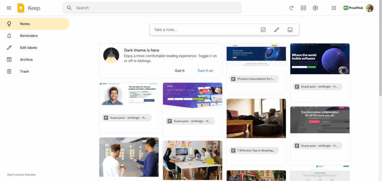Focus the Search input field
This screenshot has width=382, height=181.
click(x=152, y=8)
